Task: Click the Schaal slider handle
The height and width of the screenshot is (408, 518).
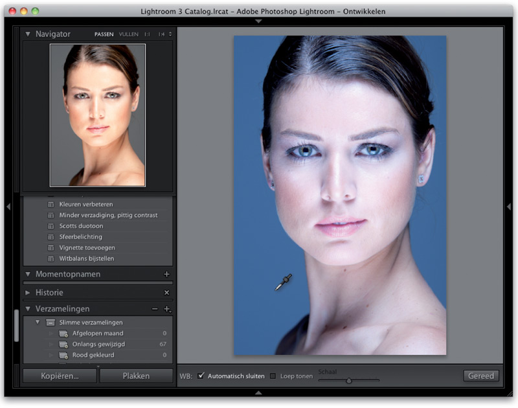Action: click(348, 381)
